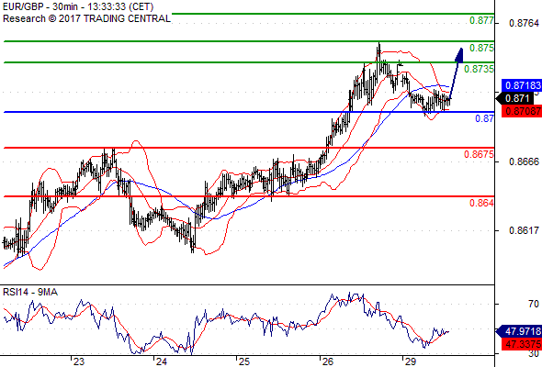Click the RSI 70 level label
Screen dimensions: 542x367
click(534, 304)
